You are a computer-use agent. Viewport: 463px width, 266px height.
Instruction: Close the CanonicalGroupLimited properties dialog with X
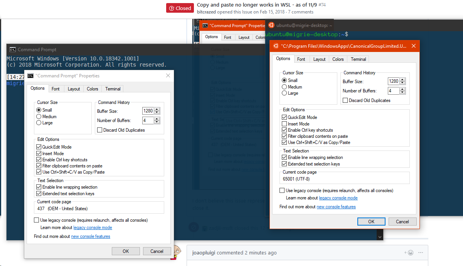click(x=414, y=46)
